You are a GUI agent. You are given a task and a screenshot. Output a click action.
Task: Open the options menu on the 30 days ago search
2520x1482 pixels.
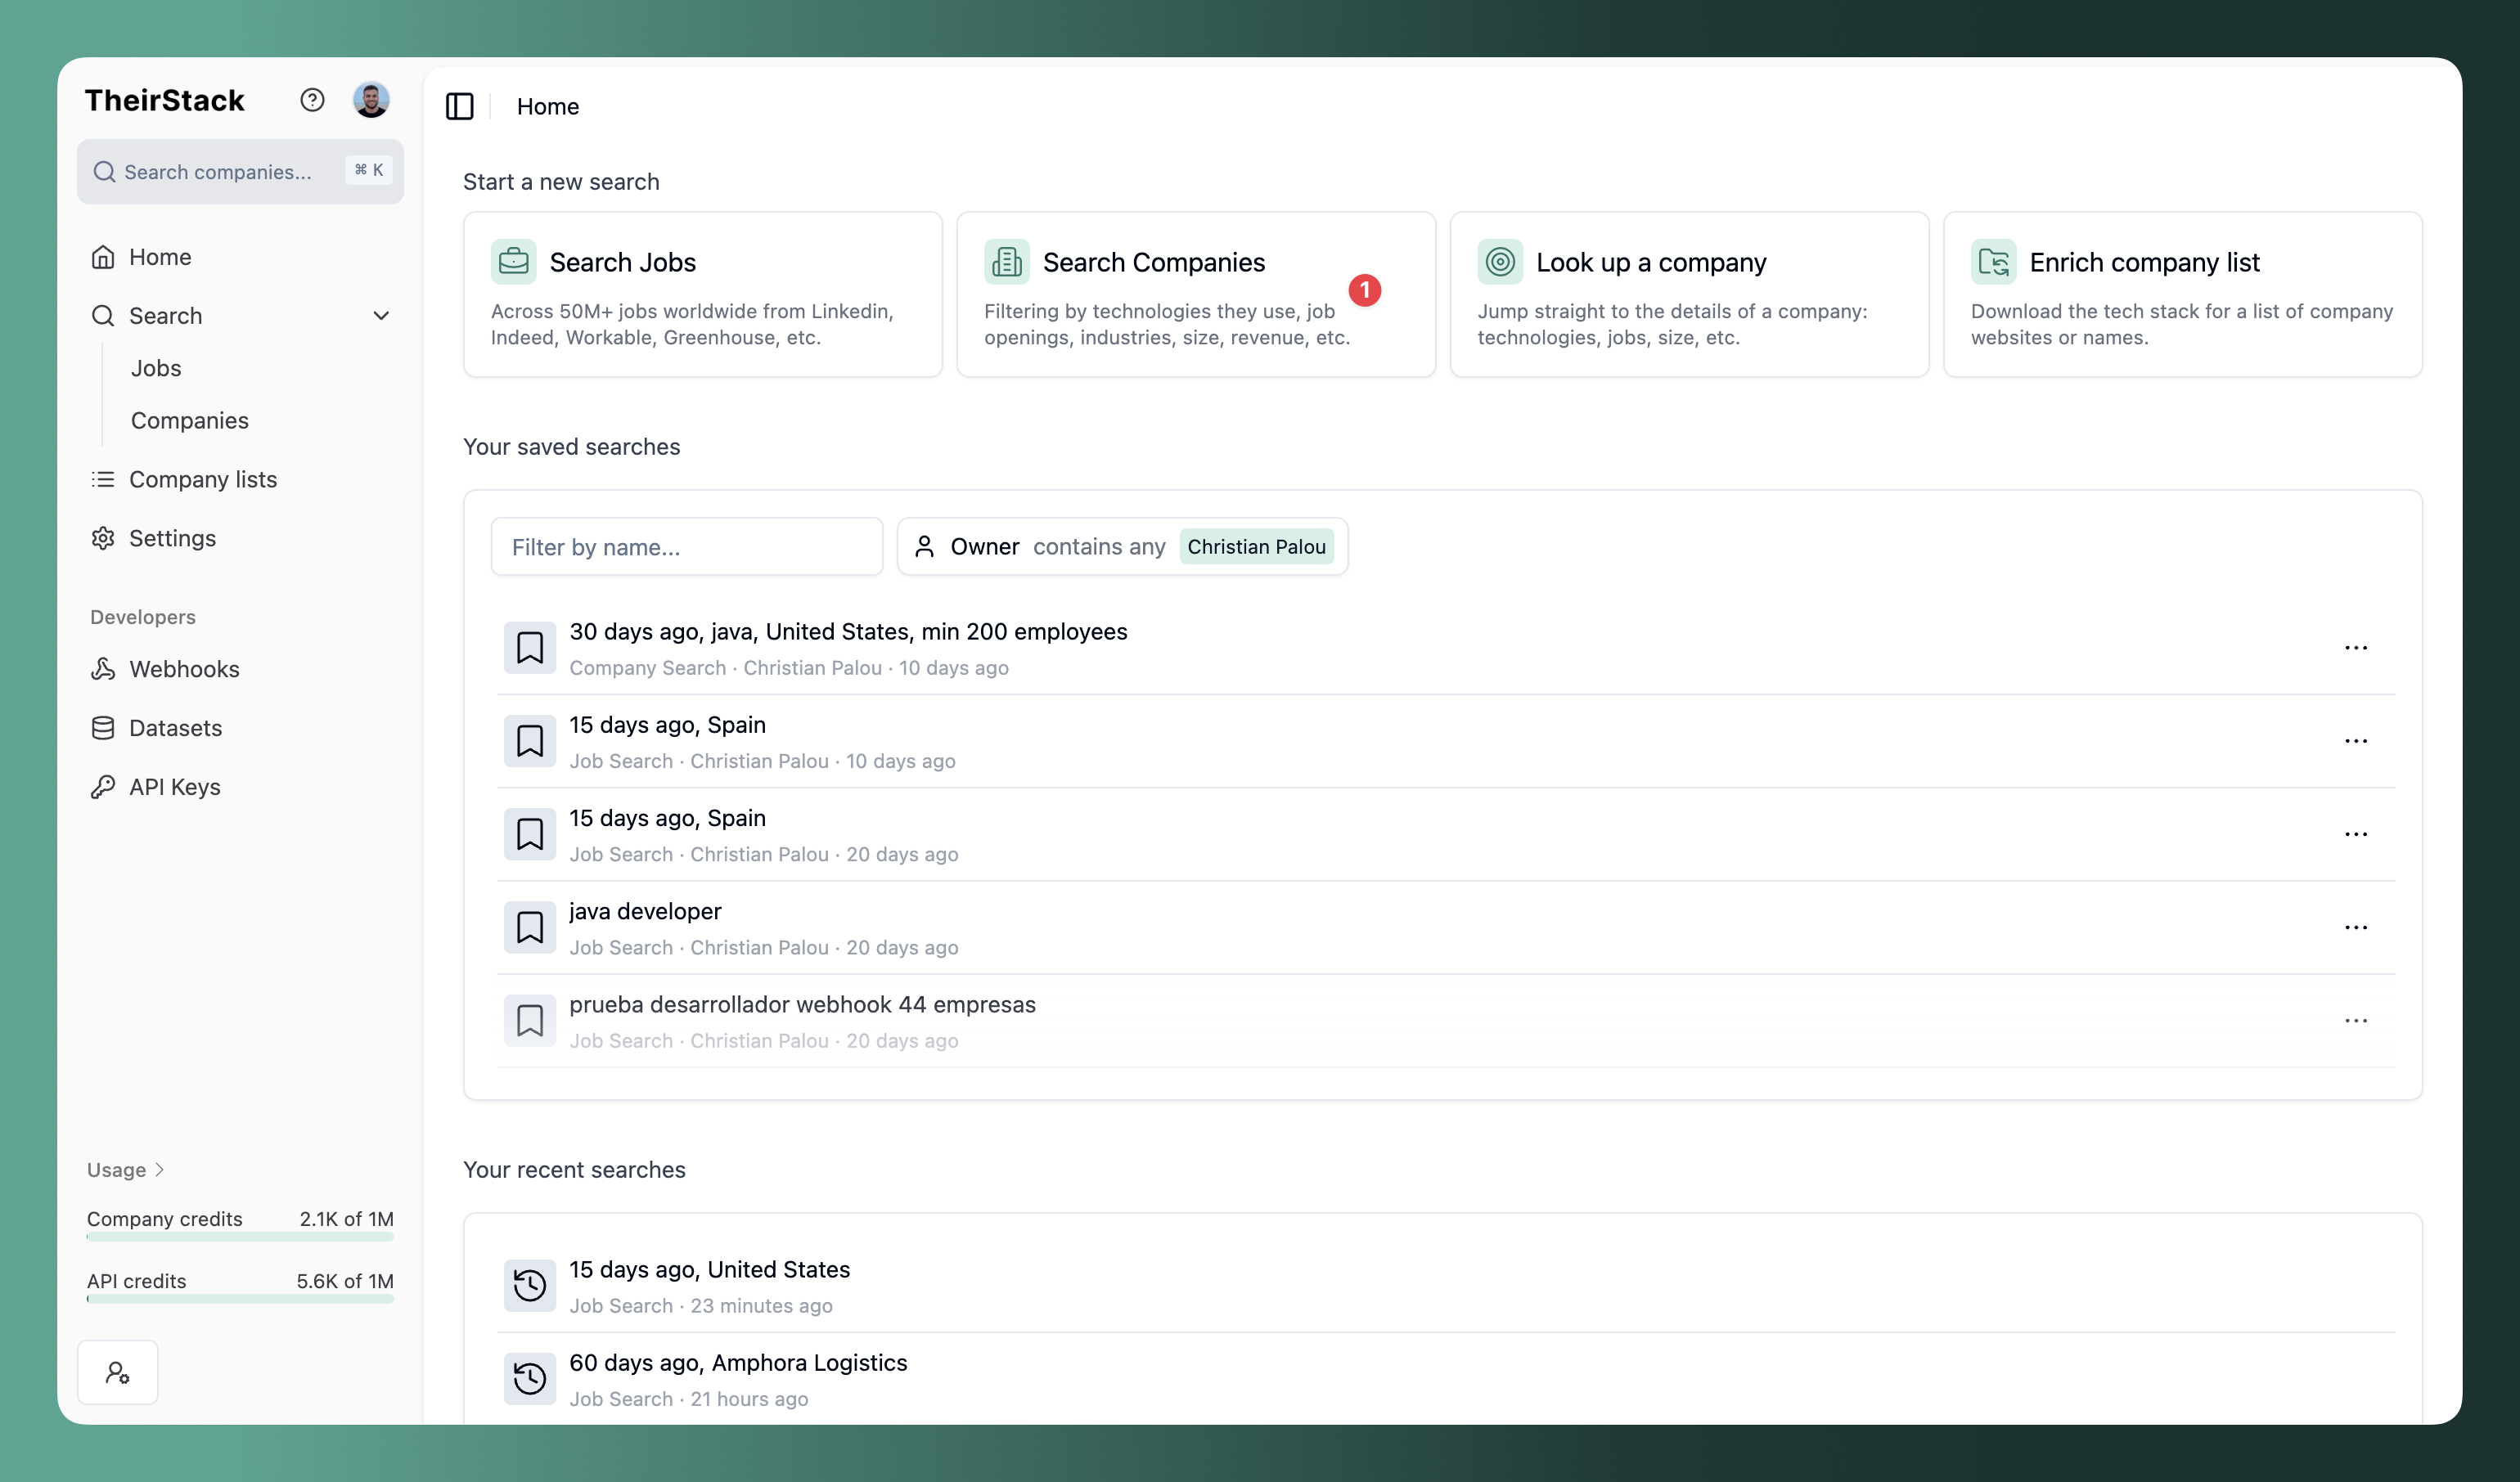(2357, 647)
